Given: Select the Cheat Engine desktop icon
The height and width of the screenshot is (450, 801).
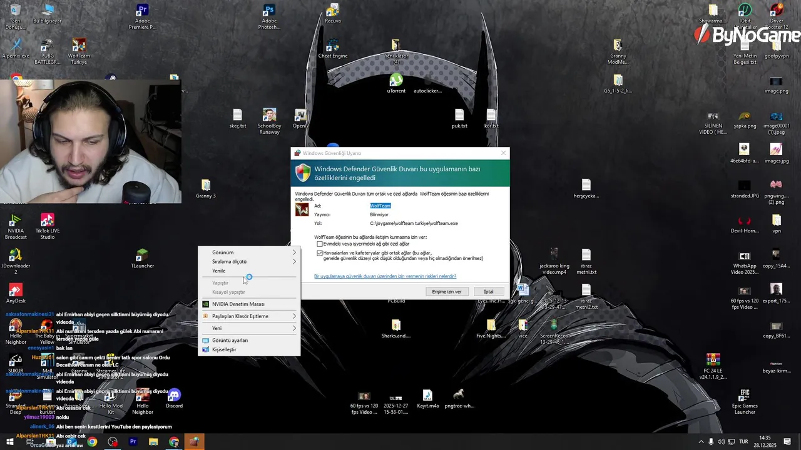Looking at the screenshot, I should tap(333, 49).
